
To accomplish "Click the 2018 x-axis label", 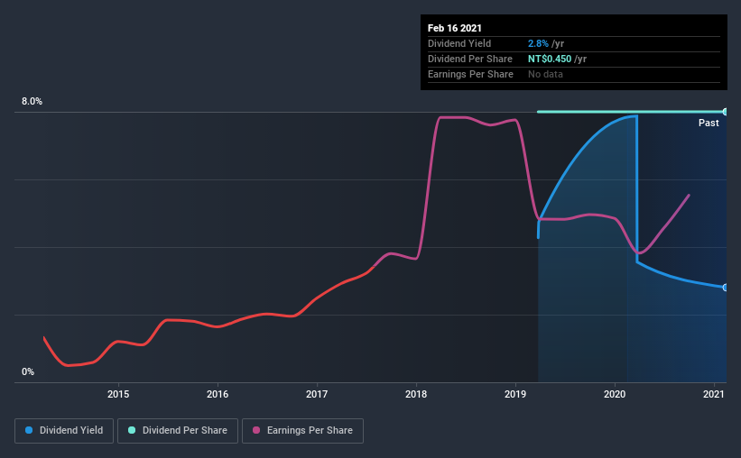I will point(416,394).
